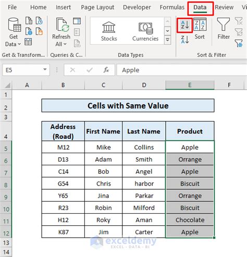
Task: Switch to the Home tab
Action: tap(39, 7)
